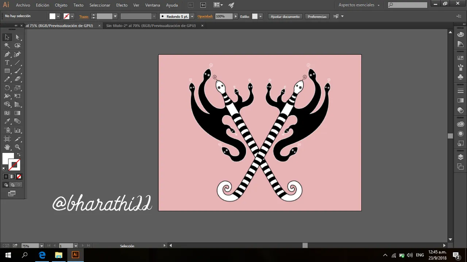467x262 pixels.
Task: Open the Color panel palette icon
Action: pyautogui.click(x=460, y=35)
